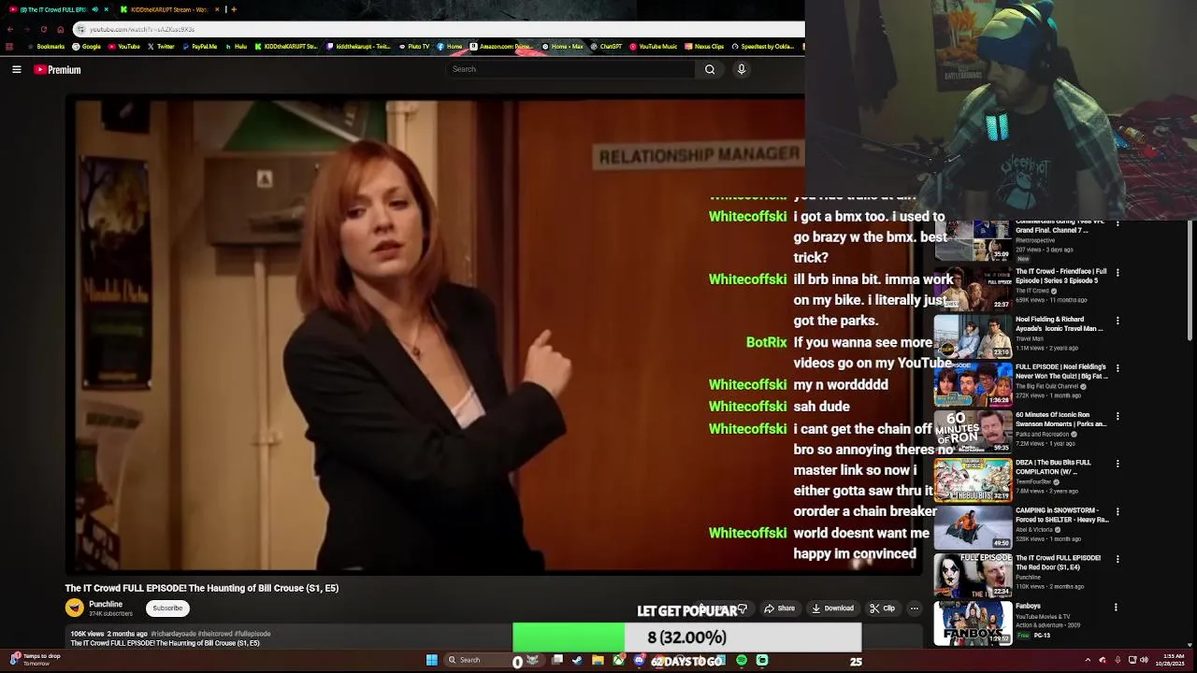Click the browser back arrow
Viewport: 1197px width, 673px height.
pos(9,29)
